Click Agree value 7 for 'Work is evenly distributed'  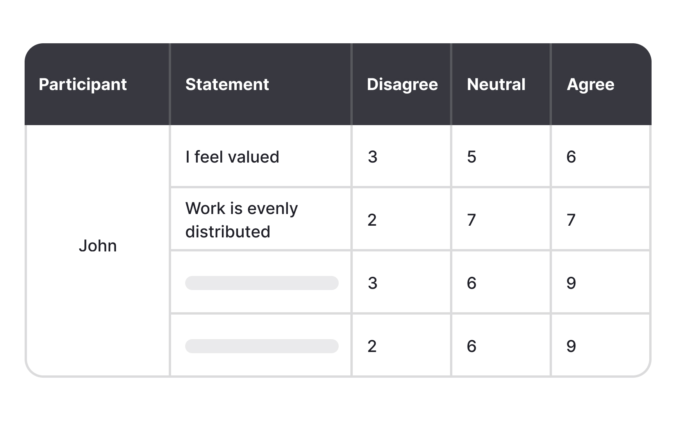click(571, 220)
